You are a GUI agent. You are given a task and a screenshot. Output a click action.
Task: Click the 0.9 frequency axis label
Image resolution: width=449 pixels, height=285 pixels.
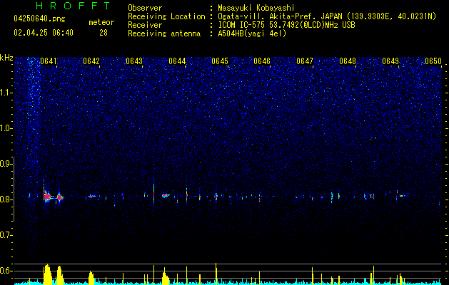click(x=6, y=164)
